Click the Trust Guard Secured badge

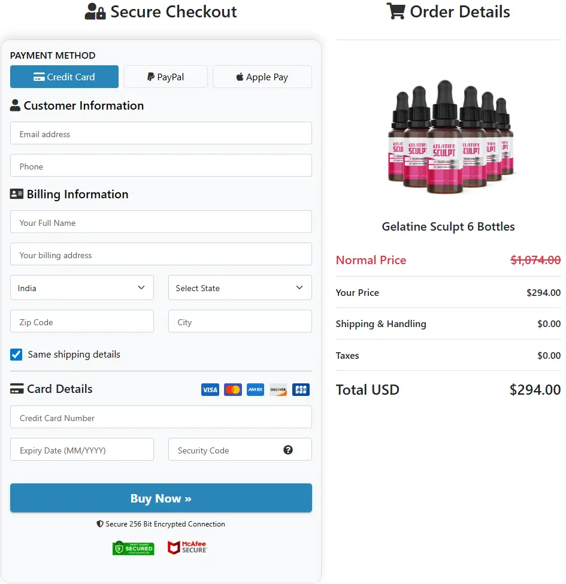click(x=133, y=547)
